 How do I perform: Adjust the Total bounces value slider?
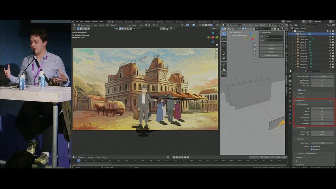322,108
